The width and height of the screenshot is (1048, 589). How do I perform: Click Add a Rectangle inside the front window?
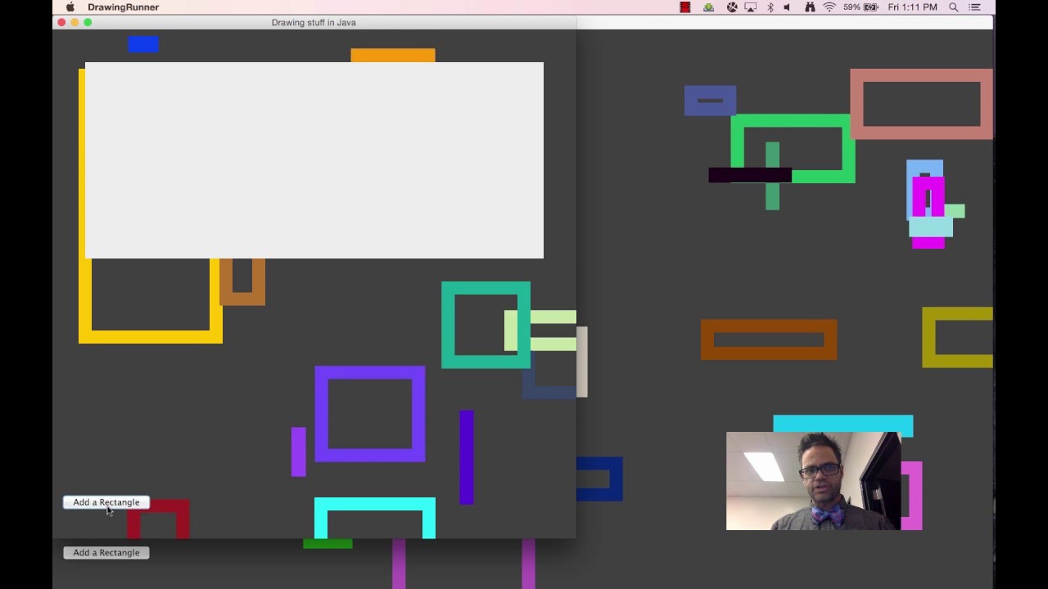[106, 502]
